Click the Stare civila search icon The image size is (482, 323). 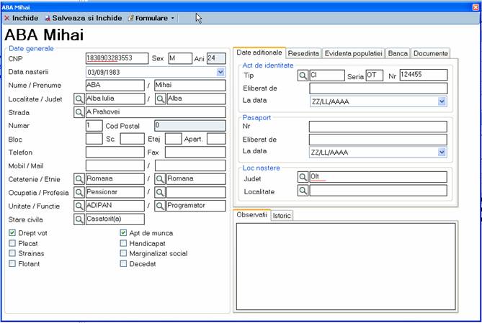[79, 219]
